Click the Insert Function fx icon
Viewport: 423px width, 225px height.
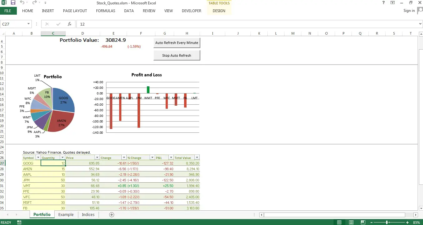pyautogui.click(x=70, y=24)
